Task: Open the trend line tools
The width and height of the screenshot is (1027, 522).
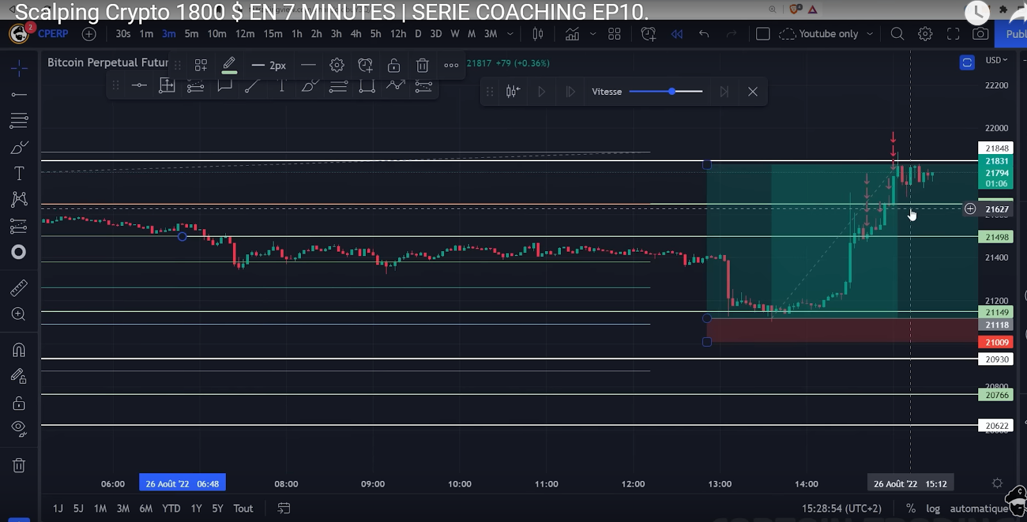Action: coord(19,94)
